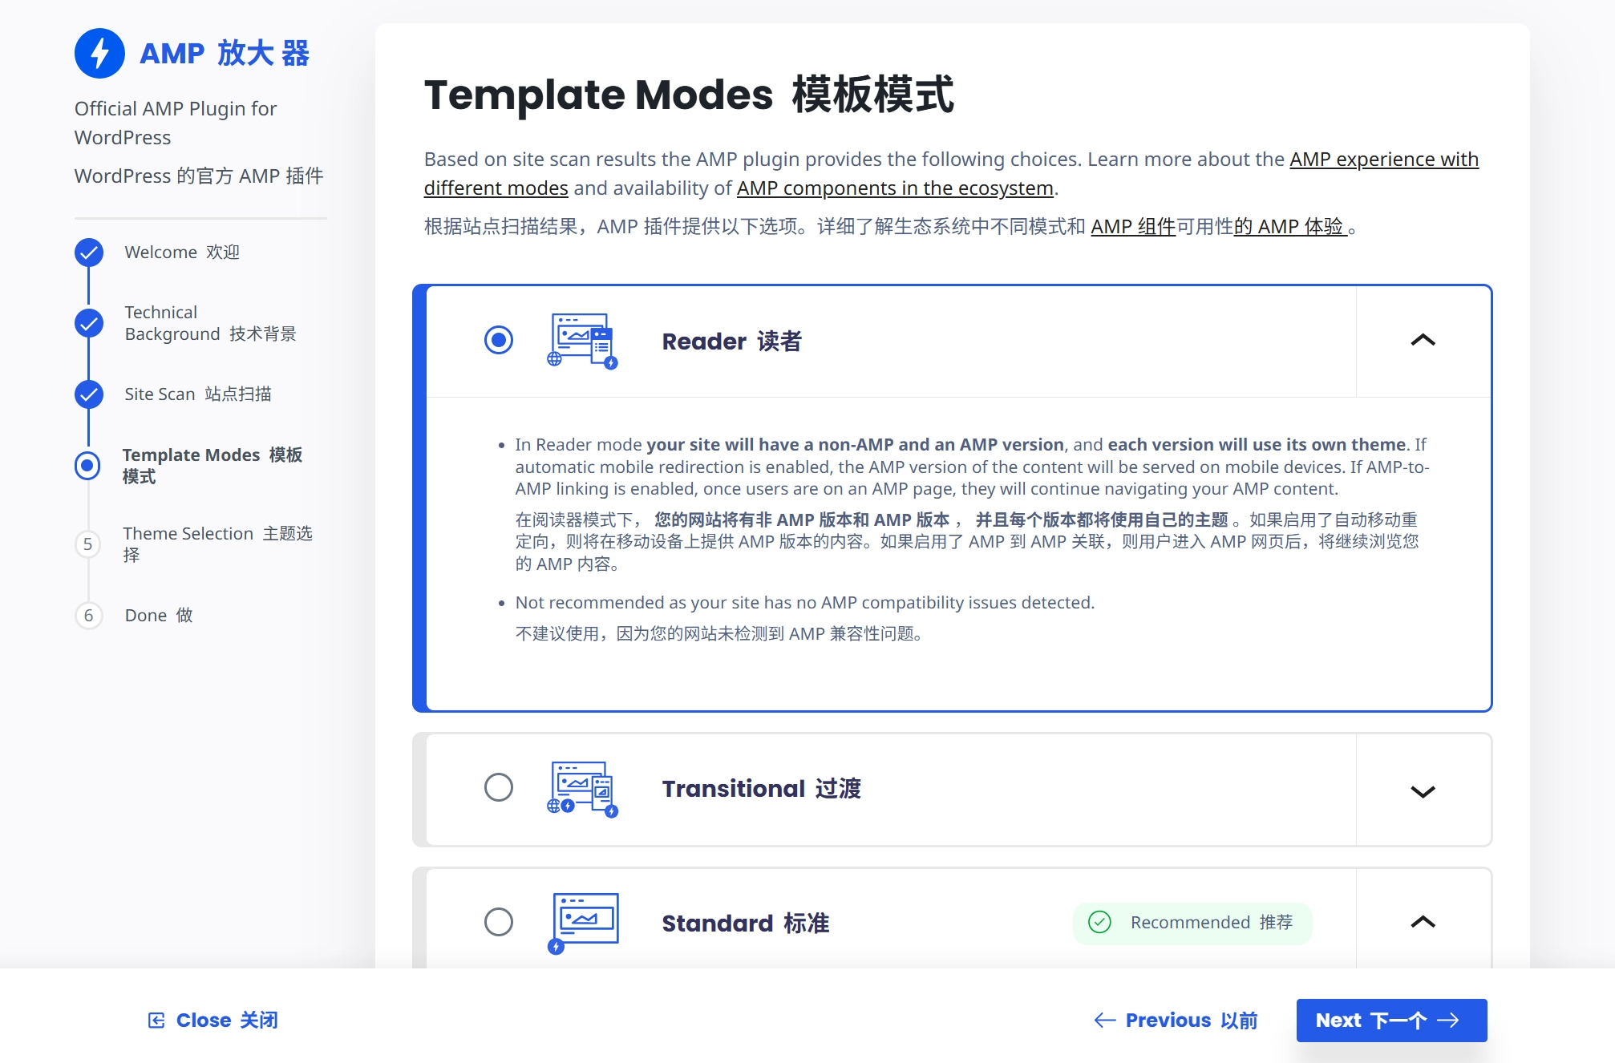This screenshot has width=1615, height=1063.
Task: Click the Reader mode illustration icon
Action: click(x=583, y=341)
